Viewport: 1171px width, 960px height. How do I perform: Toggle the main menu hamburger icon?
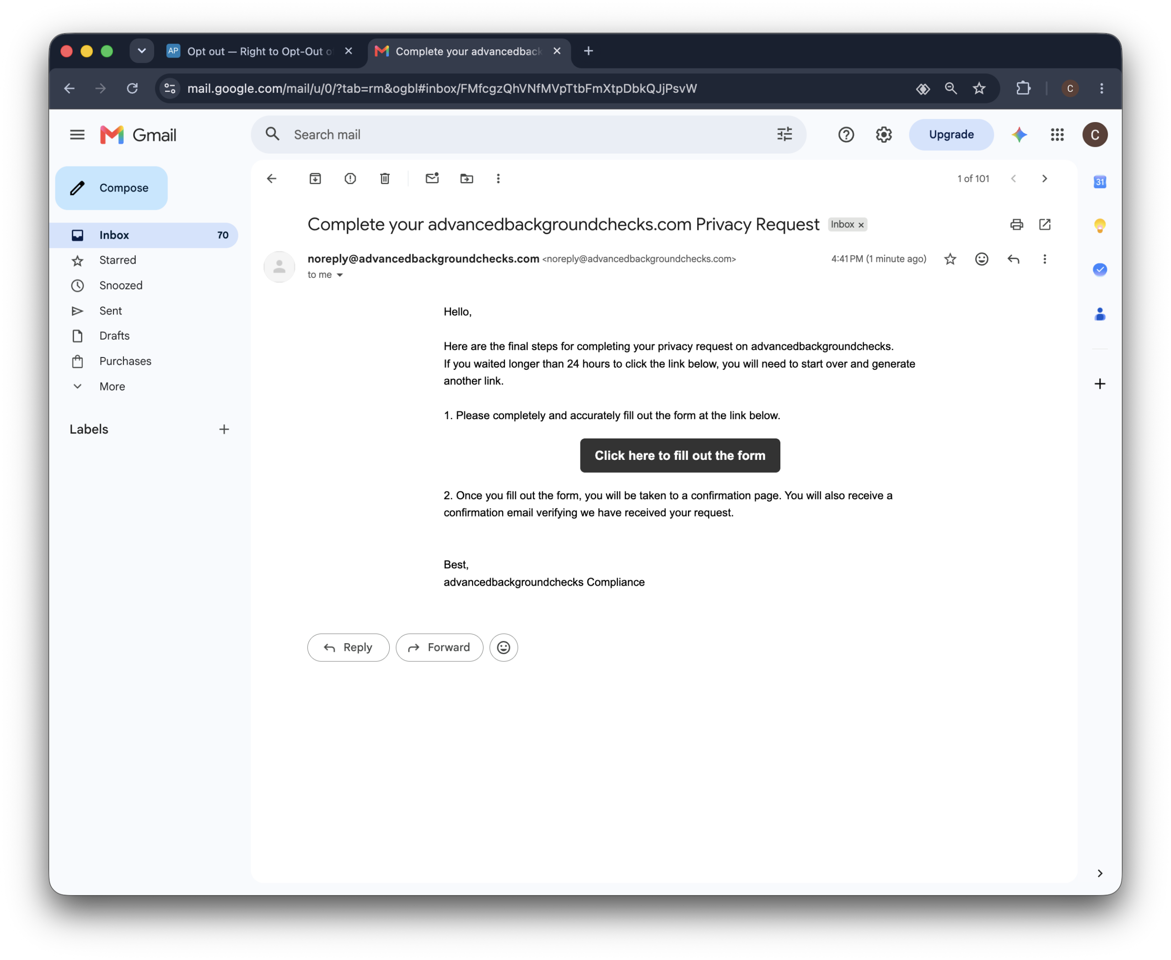[77, 135]
